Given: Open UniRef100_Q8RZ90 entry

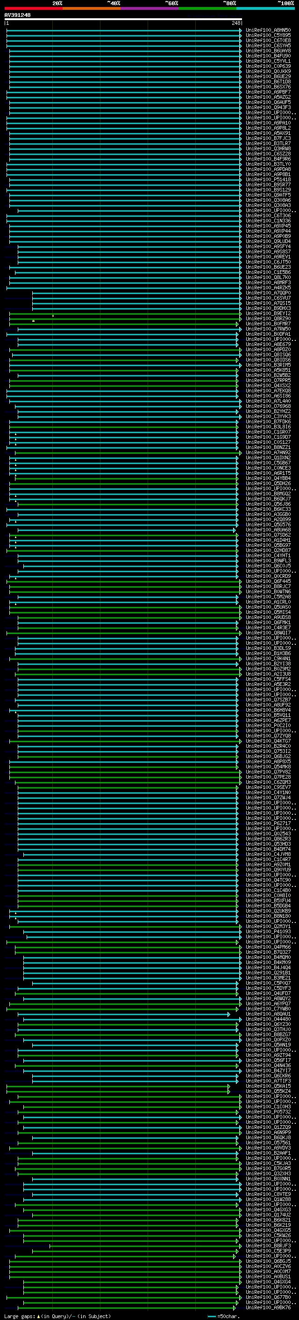Looking at the screenshot, I should point(268,319).
